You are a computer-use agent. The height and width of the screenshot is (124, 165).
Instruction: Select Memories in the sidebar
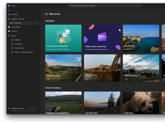pyautogui.click(x=18, y=23)
